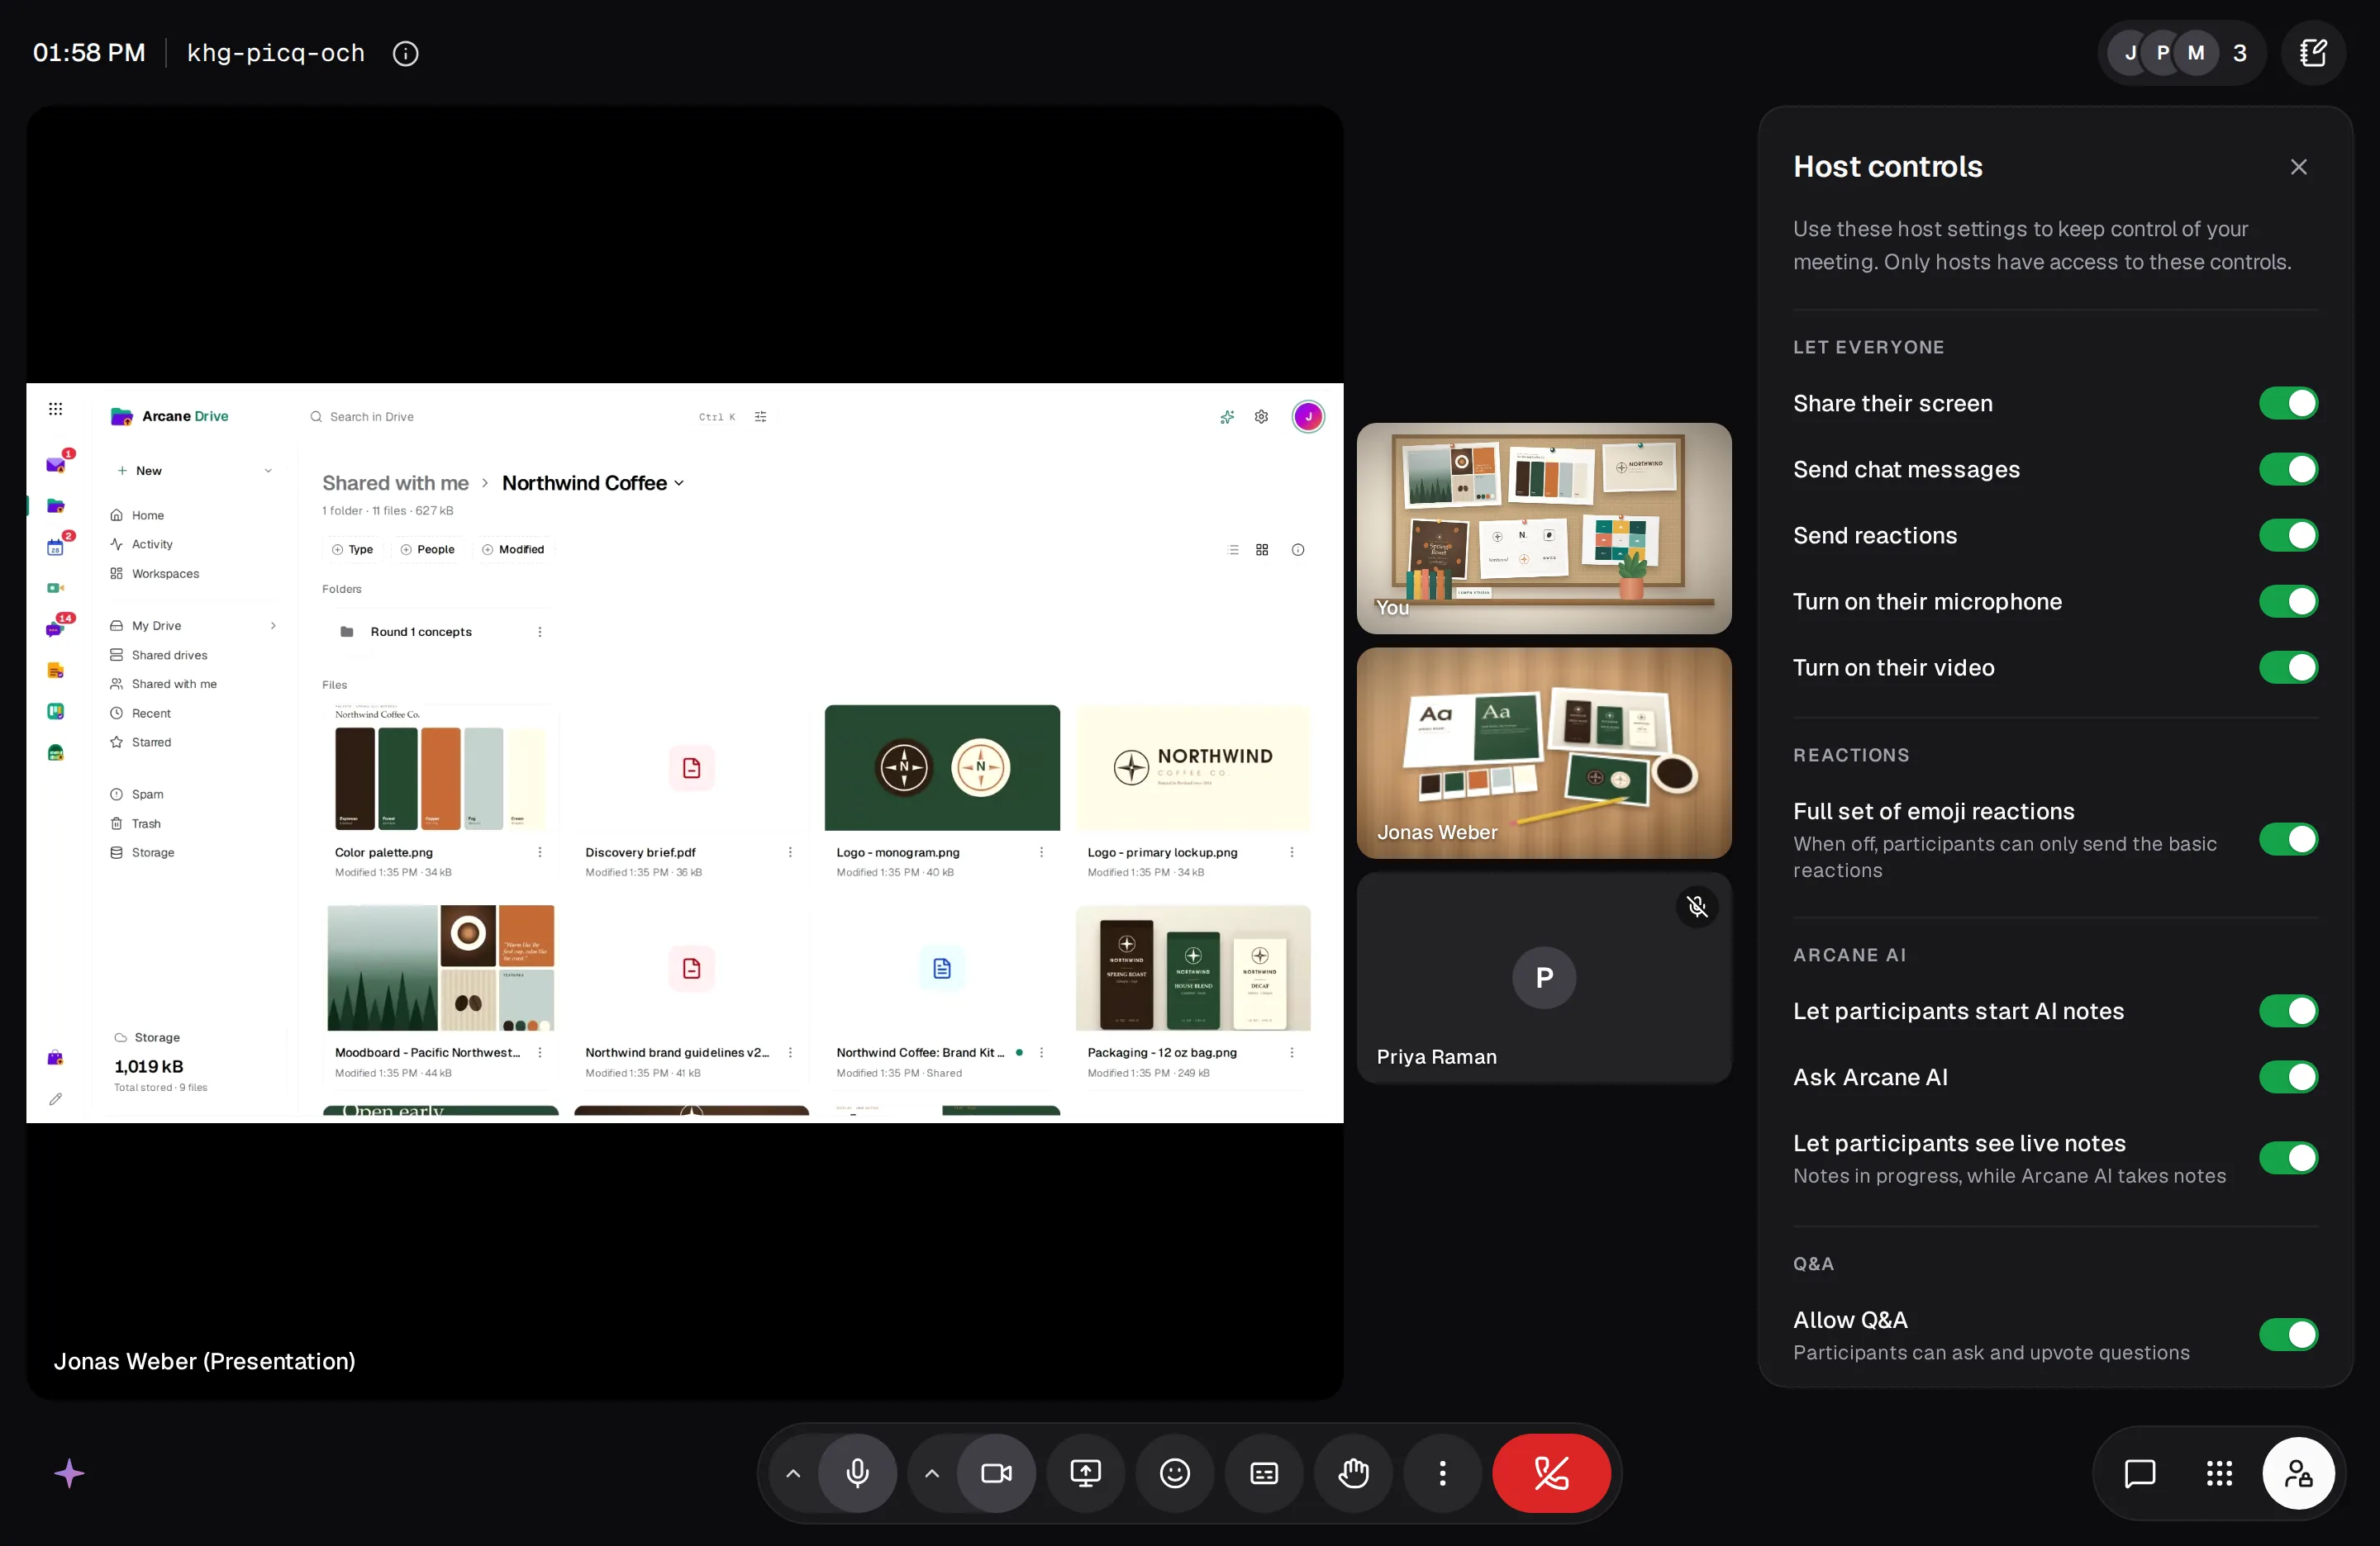This screenshot has width=2380, height=1546.
Task: Leave the call with the red hang-up button
Action: (x=1551, y=1472)
